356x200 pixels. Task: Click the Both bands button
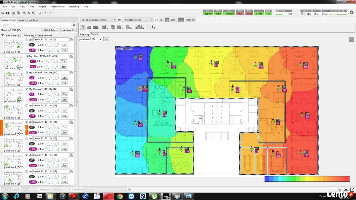click(x=173, y=20)
